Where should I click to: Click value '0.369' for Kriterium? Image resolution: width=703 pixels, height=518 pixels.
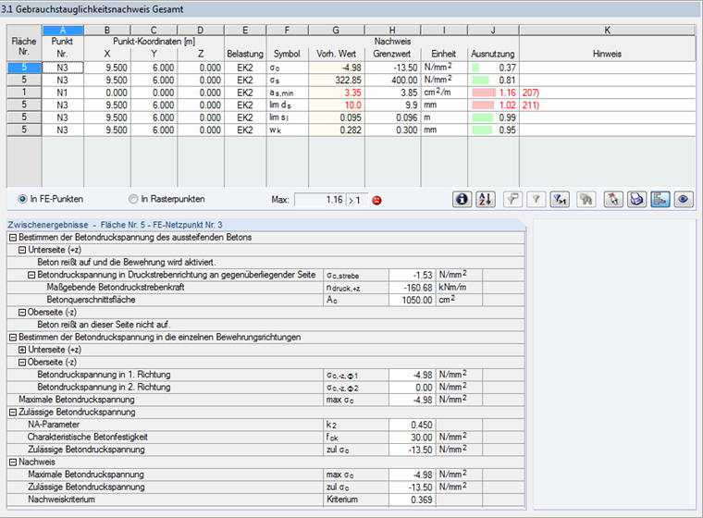[x=412, y=499]
